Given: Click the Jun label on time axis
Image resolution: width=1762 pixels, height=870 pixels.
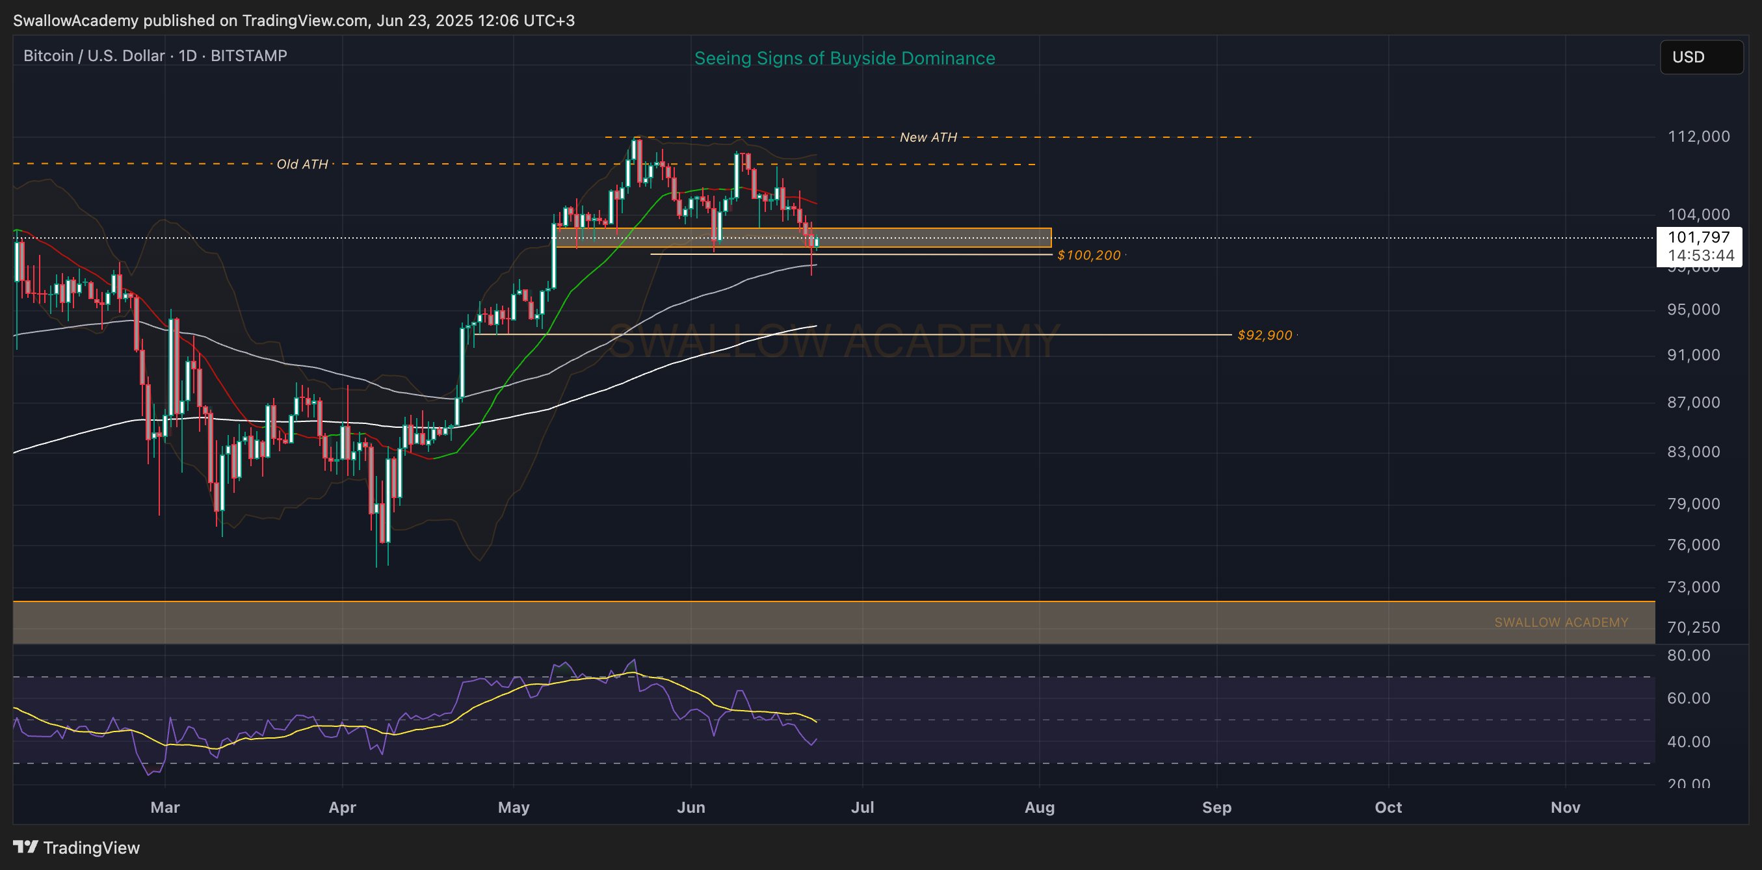Looking at the screenshot, I should tap(691, 807).
